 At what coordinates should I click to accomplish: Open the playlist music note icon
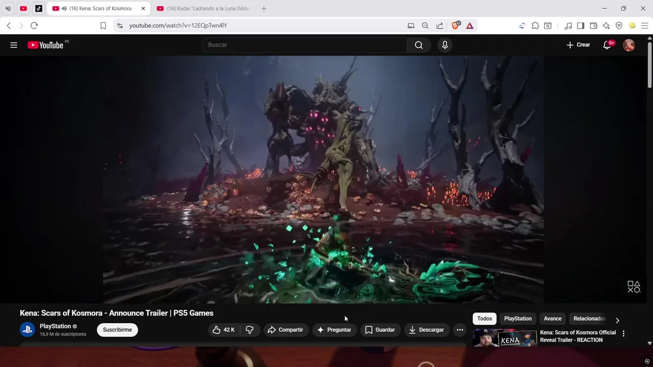568,25
